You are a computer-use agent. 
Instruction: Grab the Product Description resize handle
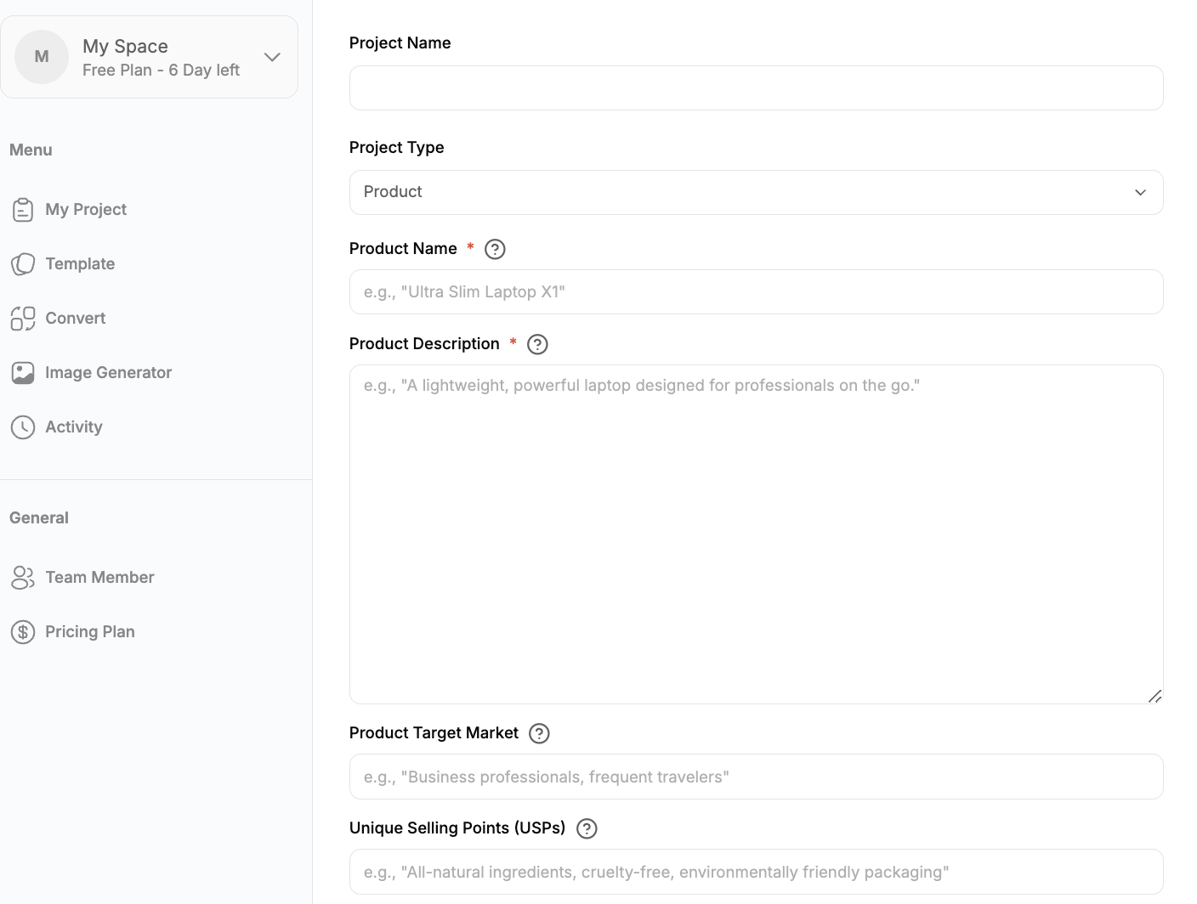1154,696
